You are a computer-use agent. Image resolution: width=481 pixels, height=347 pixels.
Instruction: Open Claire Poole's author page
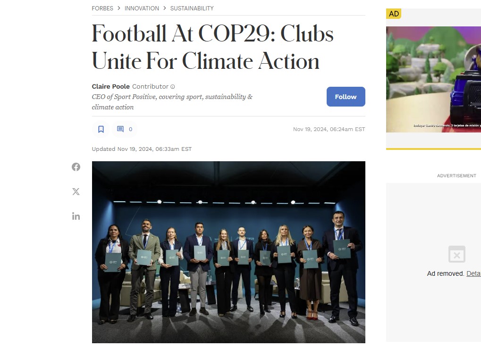point(111,86)
